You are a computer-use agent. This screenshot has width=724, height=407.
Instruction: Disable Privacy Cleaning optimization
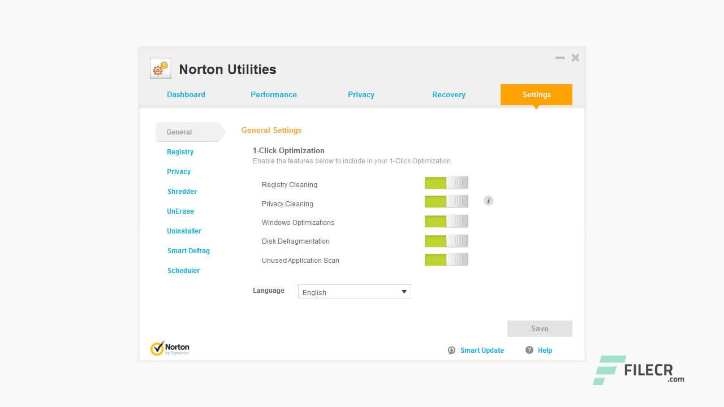(446, 201)
